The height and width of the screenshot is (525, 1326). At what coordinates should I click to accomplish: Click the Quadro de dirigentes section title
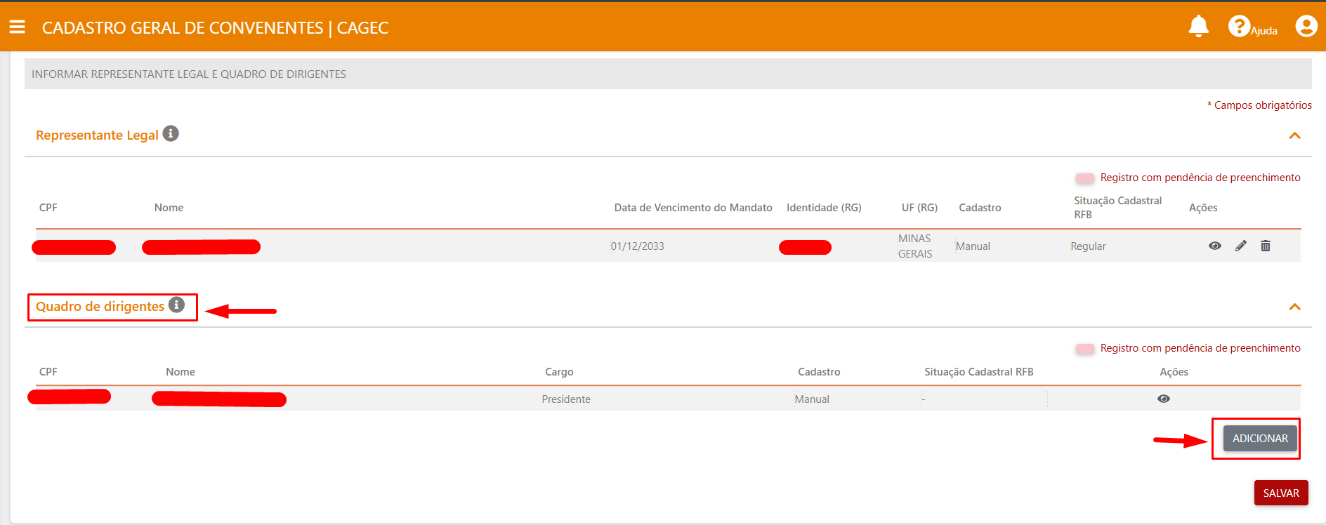[100, 307]
